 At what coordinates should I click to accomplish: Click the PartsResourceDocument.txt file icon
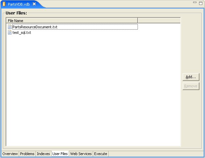tap(10, 27)
